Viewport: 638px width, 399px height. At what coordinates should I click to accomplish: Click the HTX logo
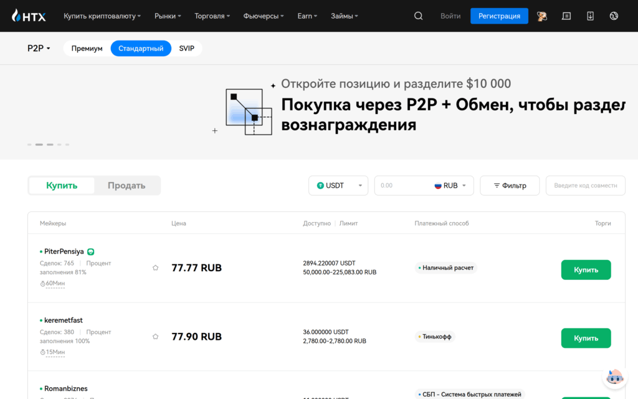click(29, 16)
